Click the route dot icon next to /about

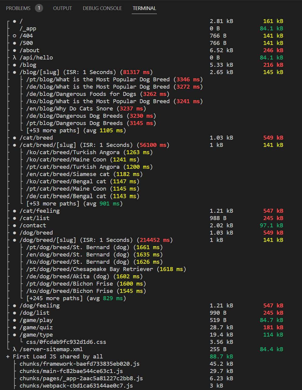click(x=14, y=50)
